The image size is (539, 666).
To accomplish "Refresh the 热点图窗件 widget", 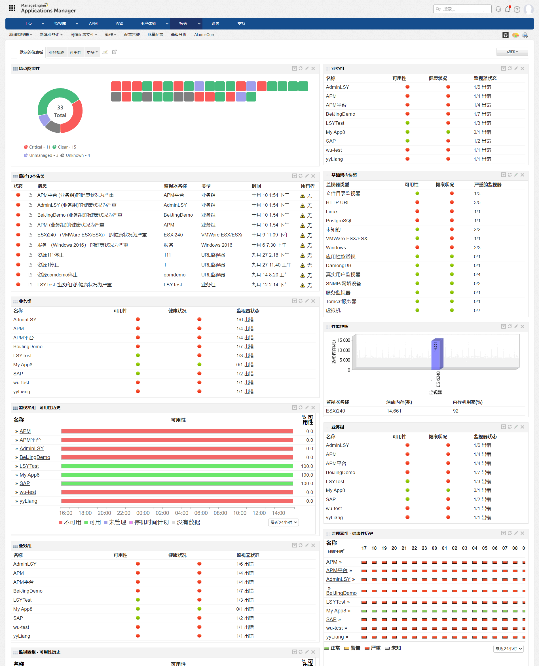I will coord(301,68).
